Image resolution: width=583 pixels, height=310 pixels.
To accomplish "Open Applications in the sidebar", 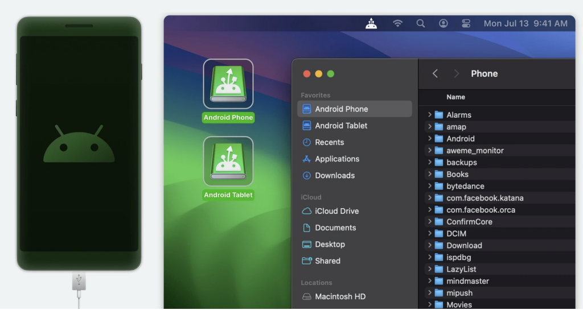I will (355, 159).
